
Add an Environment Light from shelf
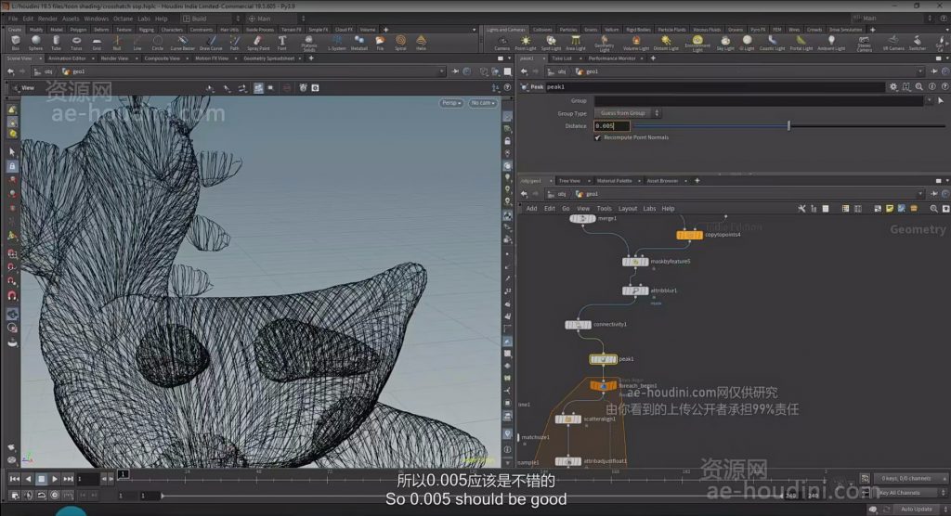pyautogui.click(x=697, y=43)
